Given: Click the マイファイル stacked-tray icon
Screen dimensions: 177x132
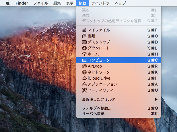Looking at the screenshot, I should pos(84,30).
